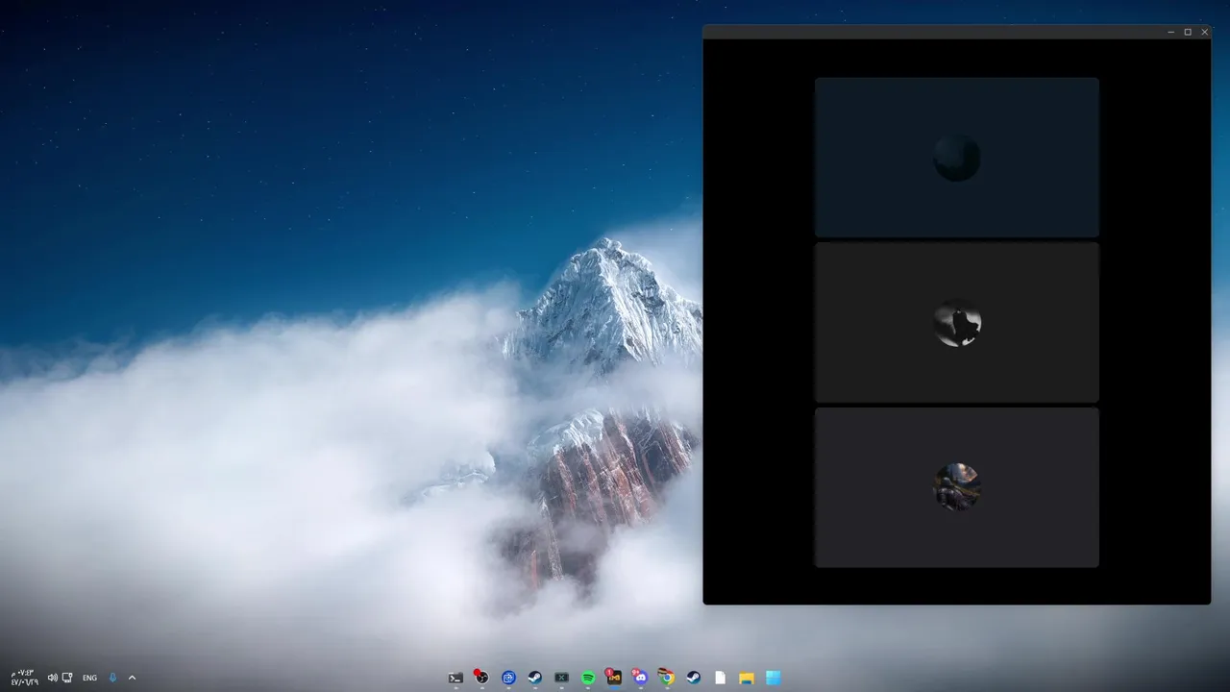Open the taskbar clock and date
This screenshot has width=1230, height=692.
tap(24, 677)
